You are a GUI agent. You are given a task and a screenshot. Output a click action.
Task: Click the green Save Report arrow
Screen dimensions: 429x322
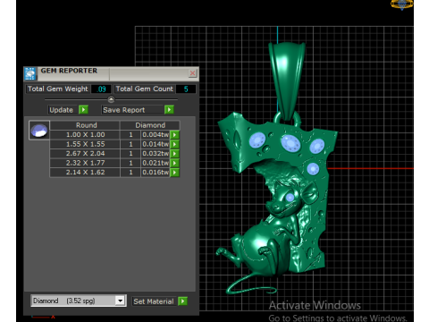point(169,110)
